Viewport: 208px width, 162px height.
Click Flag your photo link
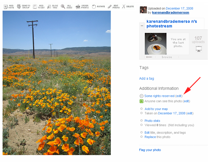click(x=150, y=150)
